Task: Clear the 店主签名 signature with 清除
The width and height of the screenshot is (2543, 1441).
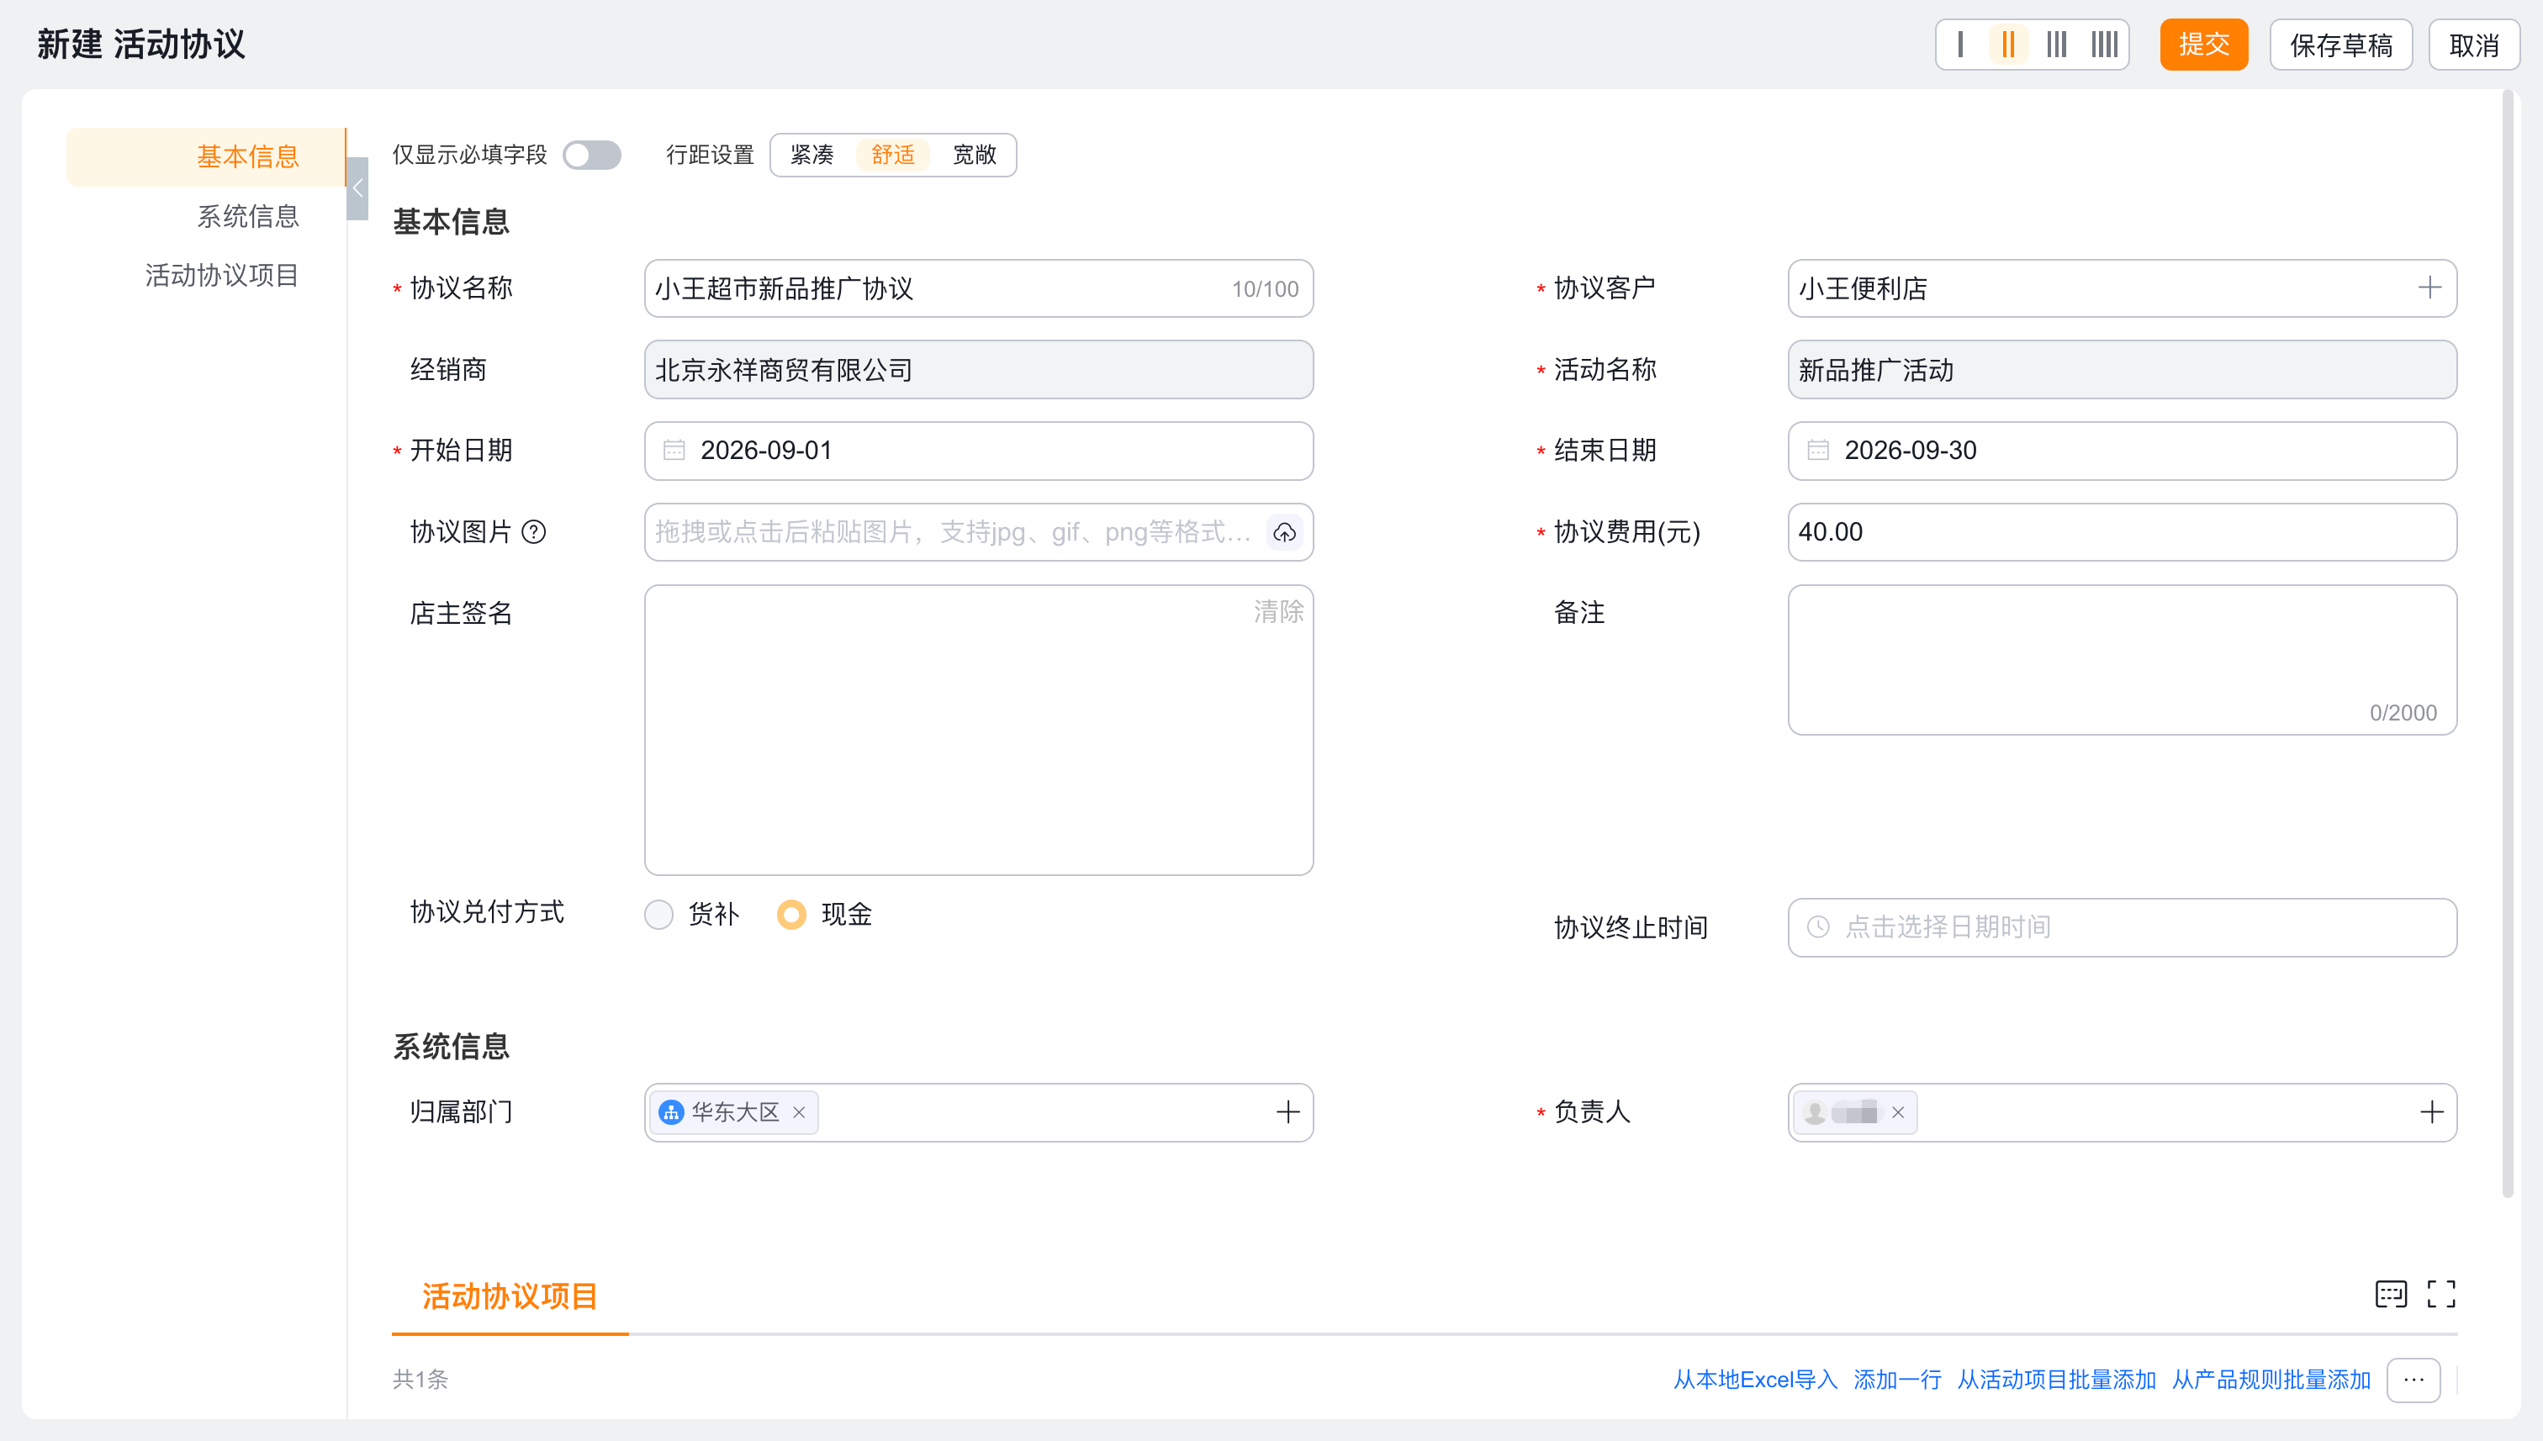Action: point(1279,612)
